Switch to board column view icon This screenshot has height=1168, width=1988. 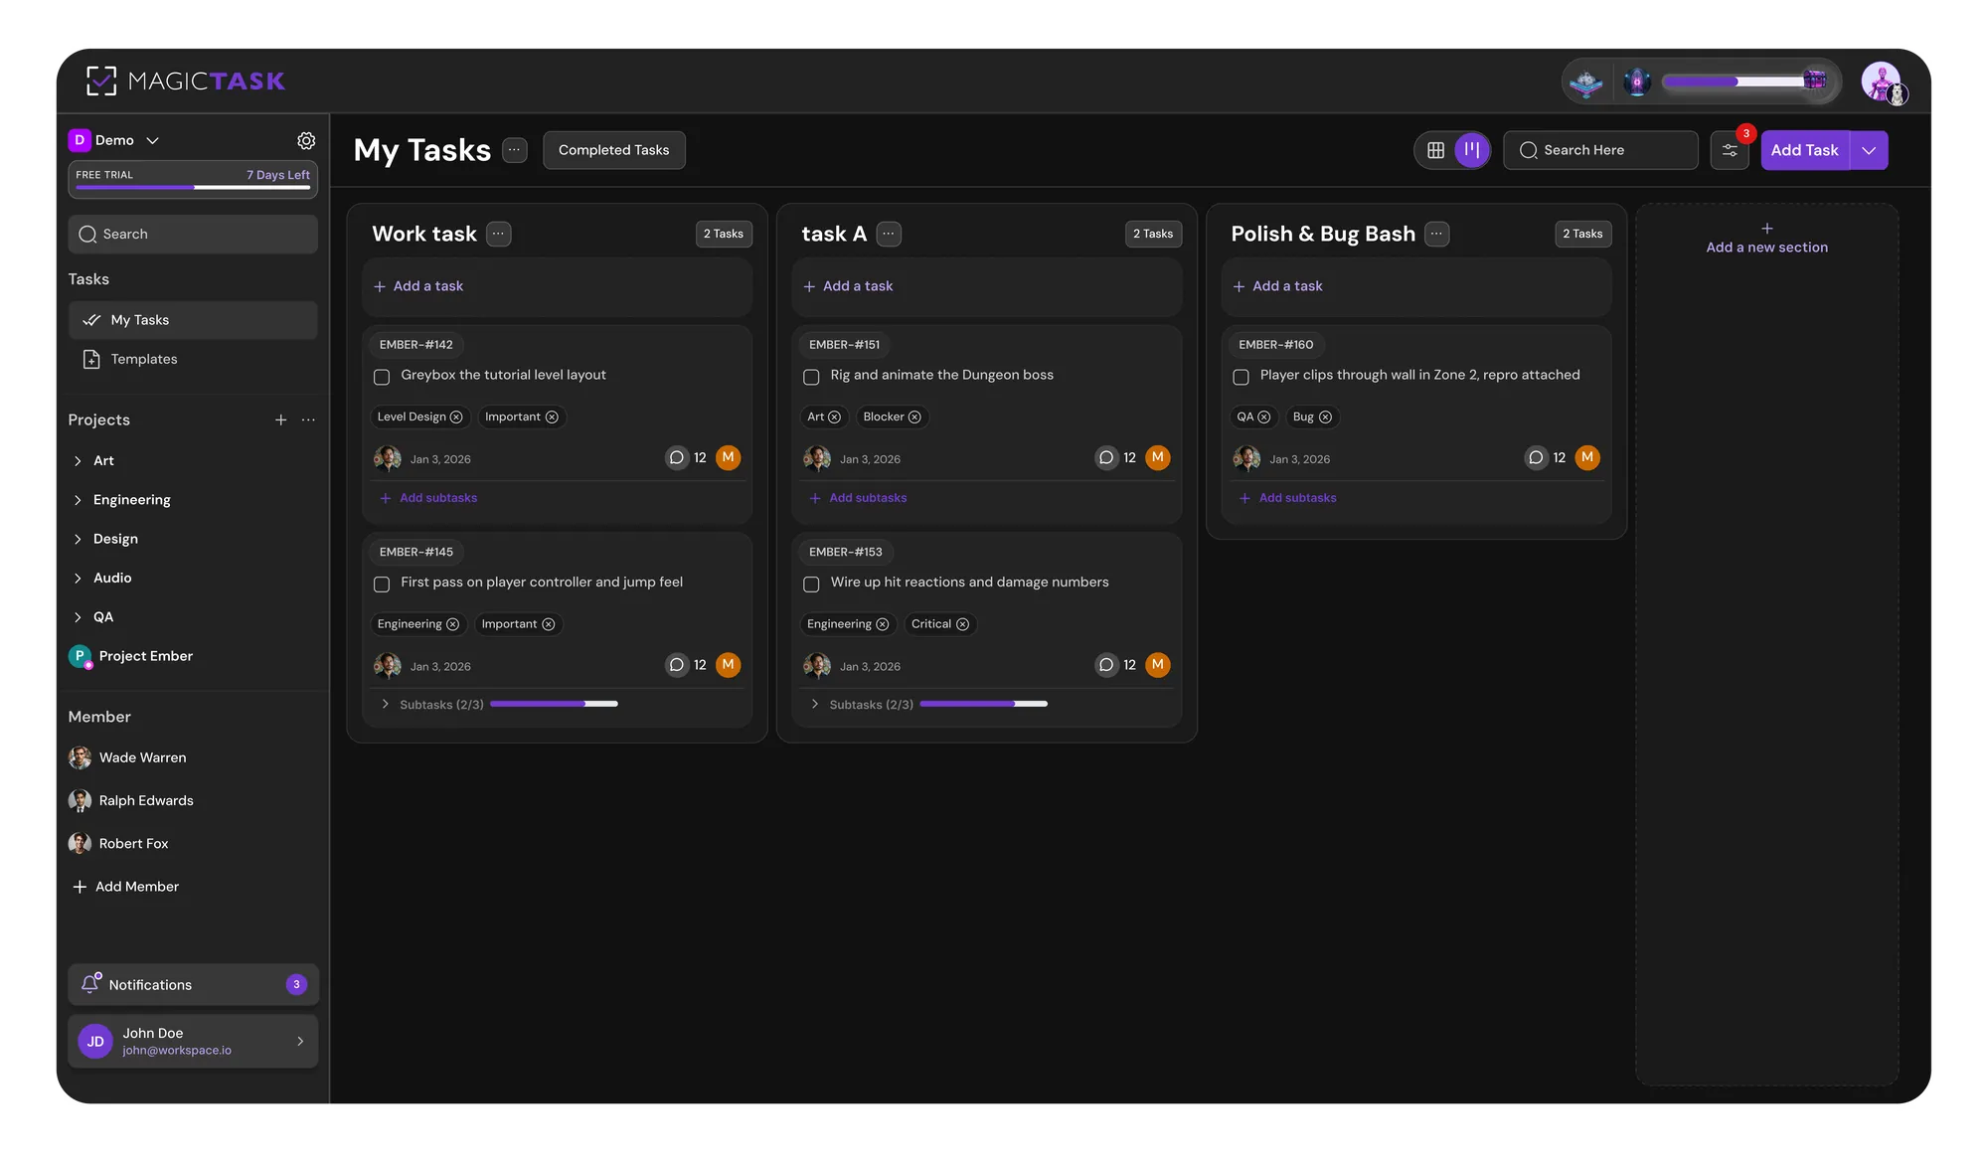(1472, 150)
